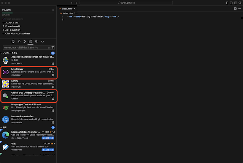Split the editor to the right
243x163 pixels.
(x=235, y=9)
